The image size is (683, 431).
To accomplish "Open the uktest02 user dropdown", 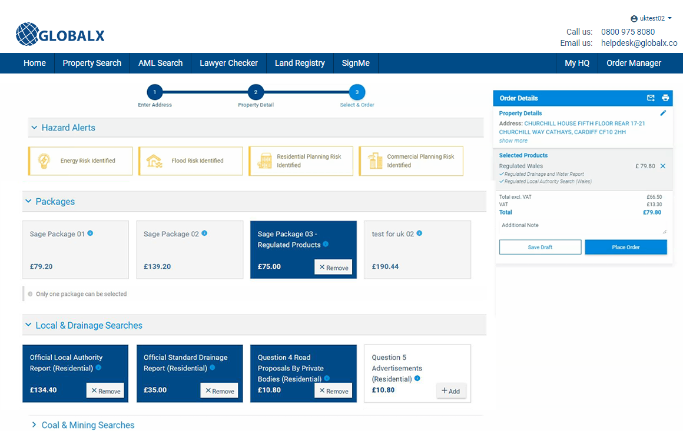I will pyautogui.click(x=651, y=18).
